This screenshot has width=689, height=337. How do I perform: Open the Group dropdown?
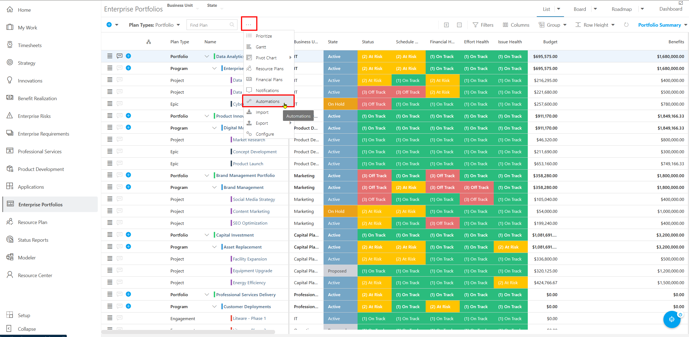click(x=553, y=25)
